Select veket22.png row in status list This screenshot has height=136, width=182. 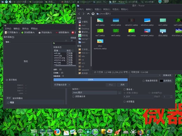(x=63, y=58)
